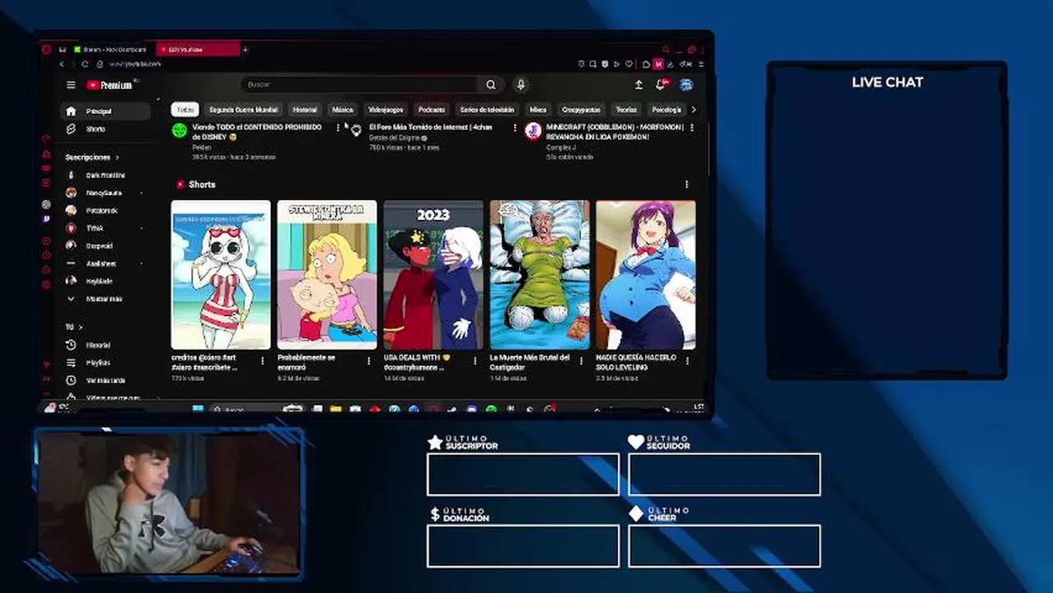Click the heart icon in Opera toolbar
The width and height of the screenshot is (1053, 593).
tap(629, 64)
